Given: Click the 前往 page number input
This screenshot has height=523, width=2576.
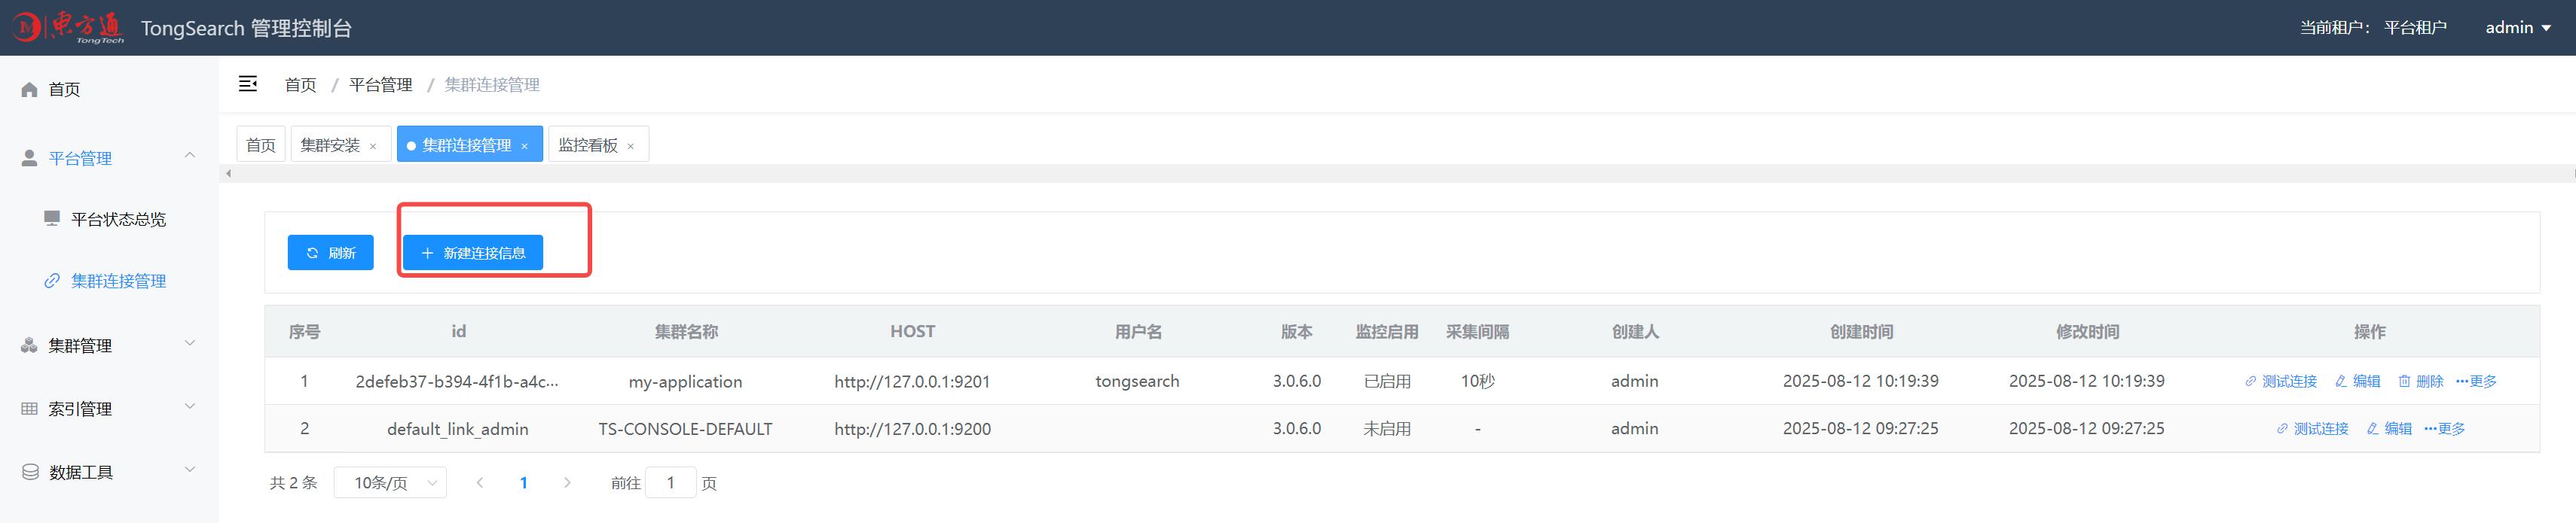Looking at the screenshot, I should coord(671,483).
